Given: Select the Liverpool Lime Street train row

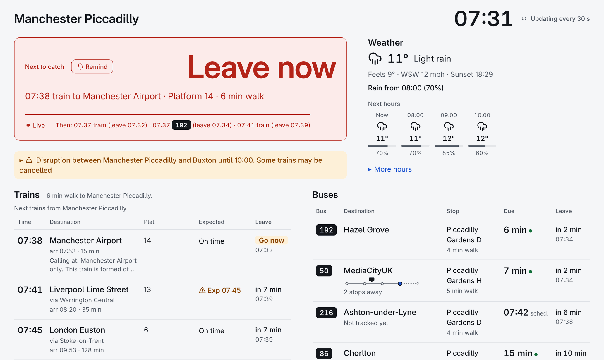Looking at the screenshot, I should (x=153, y=299).
